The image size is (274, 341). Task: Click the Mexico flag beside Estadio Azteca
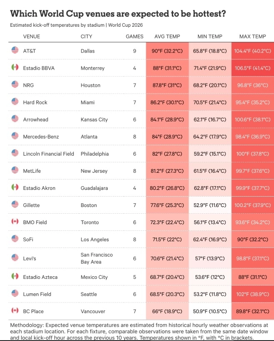(15, 276)
